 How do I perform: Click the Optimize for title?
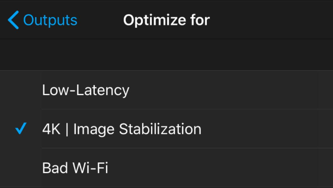pos(166,20)
